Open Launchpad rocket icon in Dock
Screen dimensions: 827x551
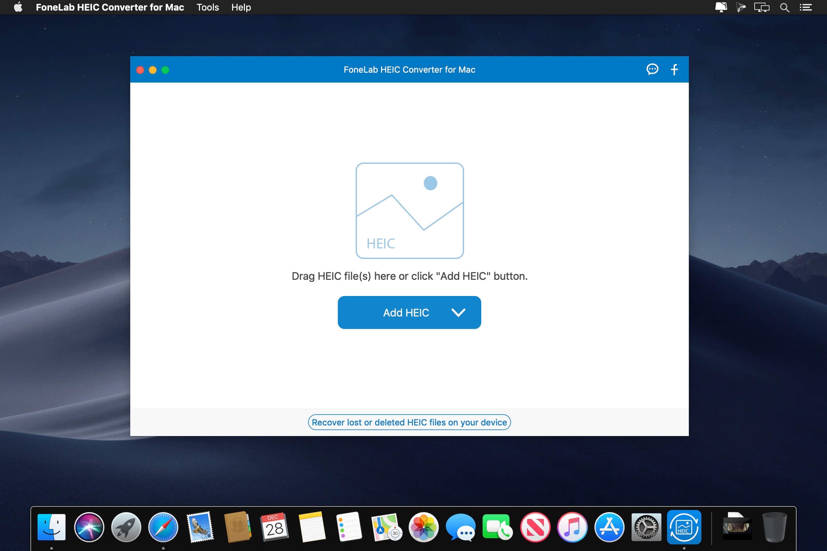click(x=126, y=527)
